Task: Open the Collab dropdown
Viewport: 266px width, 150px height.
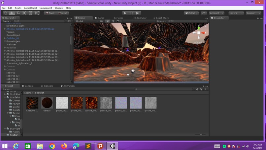Action: (x=191, y=13)
